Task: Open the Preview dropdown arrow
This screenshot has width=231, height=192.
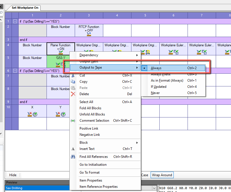Action: 154,188
